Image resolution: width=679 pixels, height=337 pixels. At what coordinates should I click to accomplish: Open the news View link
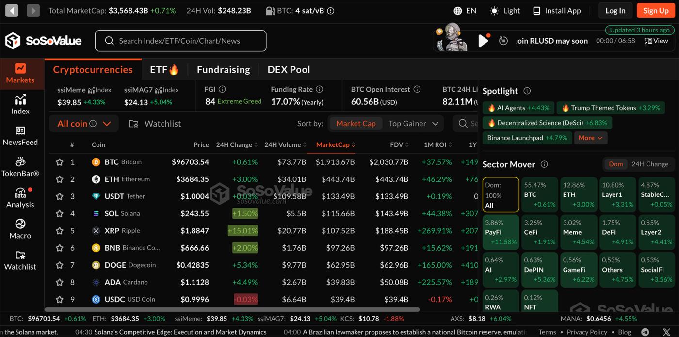656,41
